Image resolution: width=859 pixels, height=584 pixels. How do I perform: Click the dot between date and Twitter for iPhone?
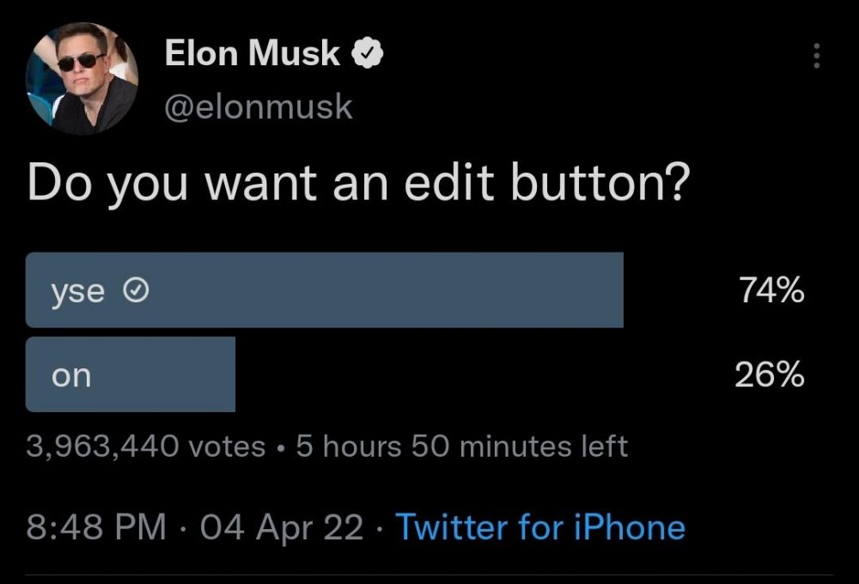[379, 527]
